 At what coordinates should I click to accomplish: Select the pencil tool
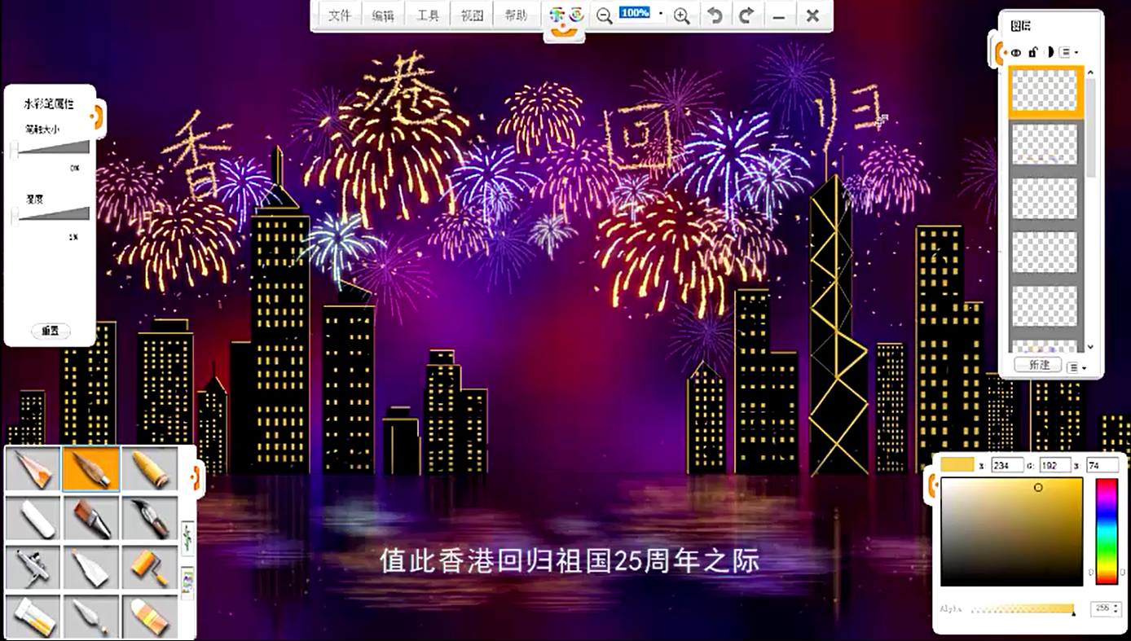coord(33,469)
